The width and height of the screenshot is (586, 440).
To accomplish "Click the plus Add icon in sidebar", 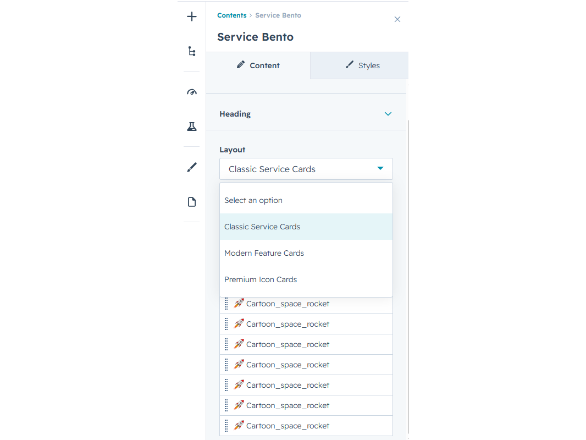I will pos(192,16).
